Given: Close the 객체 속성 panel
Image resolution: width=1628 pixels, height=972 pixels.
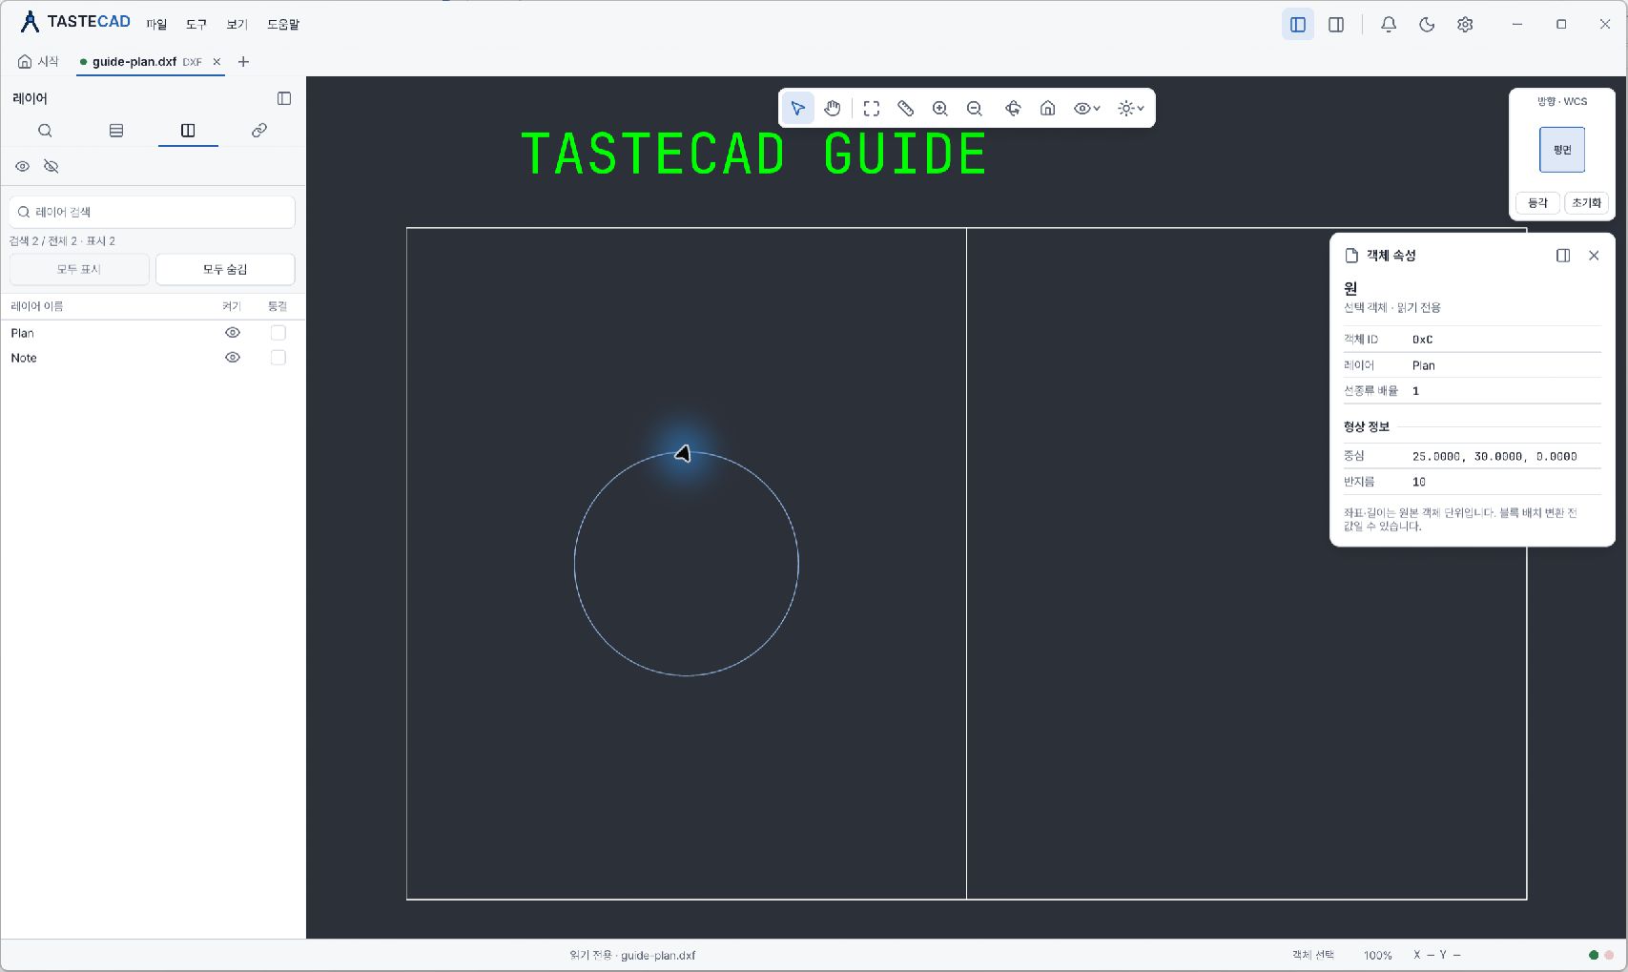Looking at the screenshot, I should point(1594,256).
